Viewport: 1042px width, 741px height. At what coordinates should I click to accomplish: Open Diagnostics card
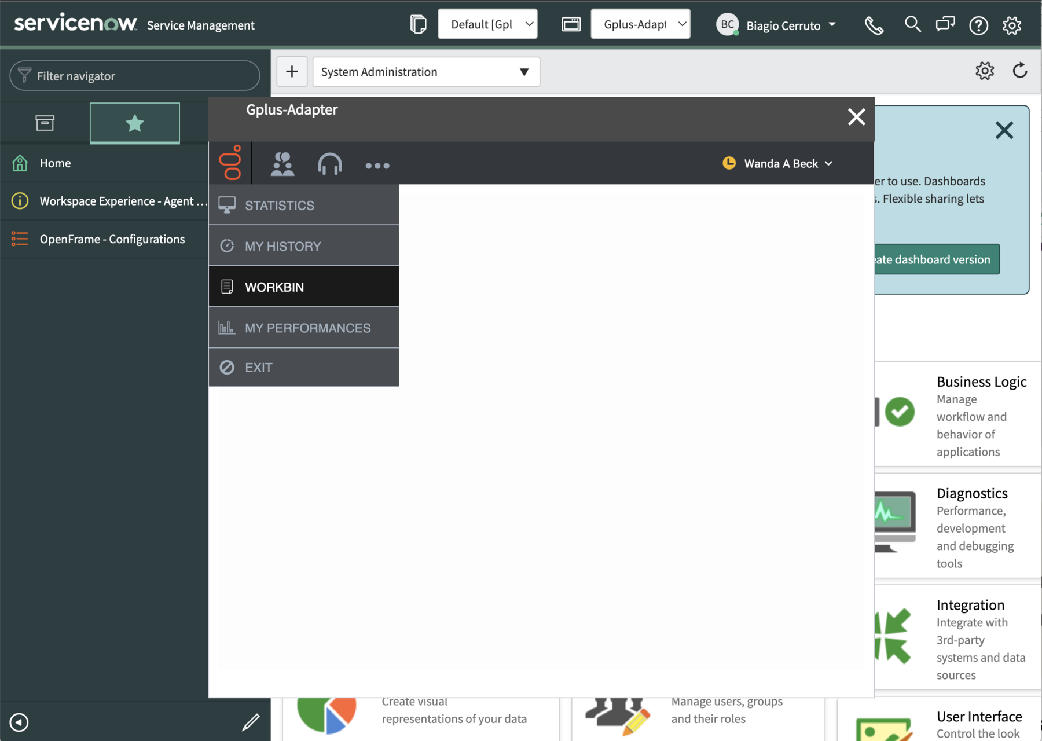[957, 526]
